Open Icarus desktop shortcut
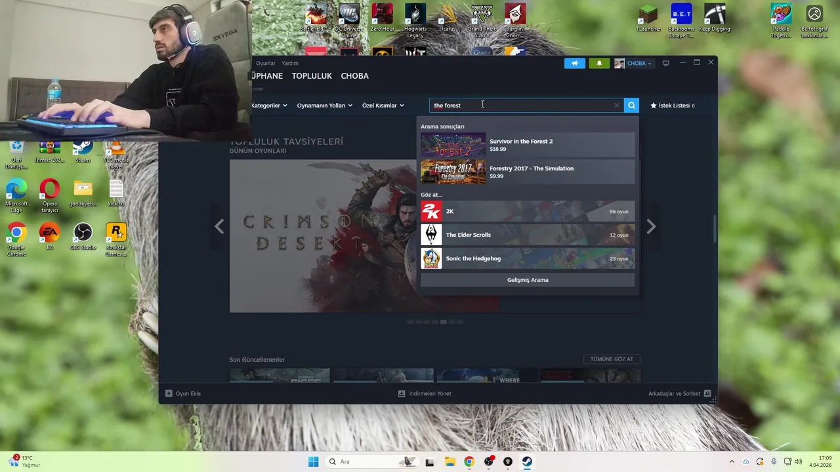 (x=448, y=18)
